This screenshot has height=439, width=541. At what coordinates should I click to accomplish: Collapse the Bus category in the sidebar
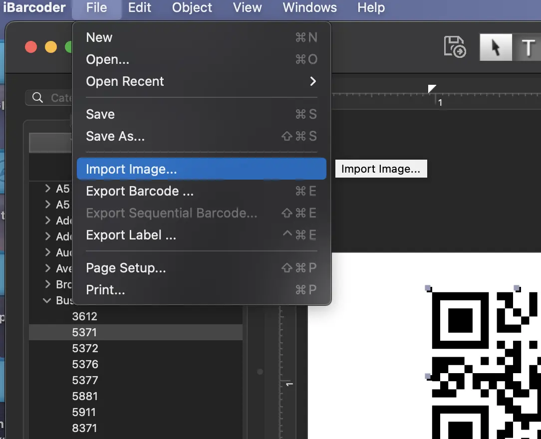(x=47, y=300)
